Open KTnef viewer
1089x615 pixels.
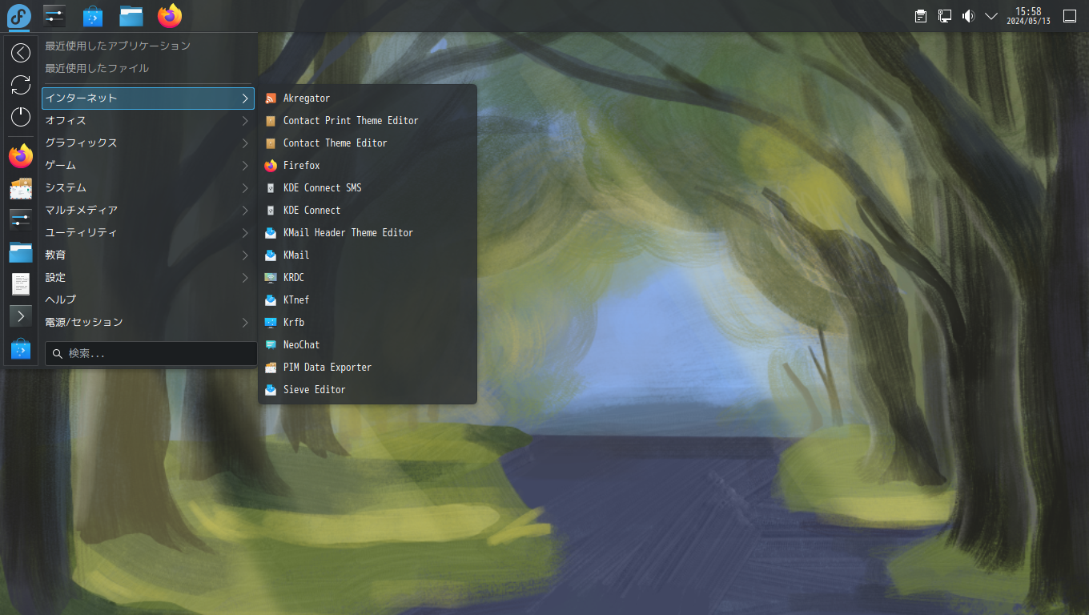[x=367, y=300]
